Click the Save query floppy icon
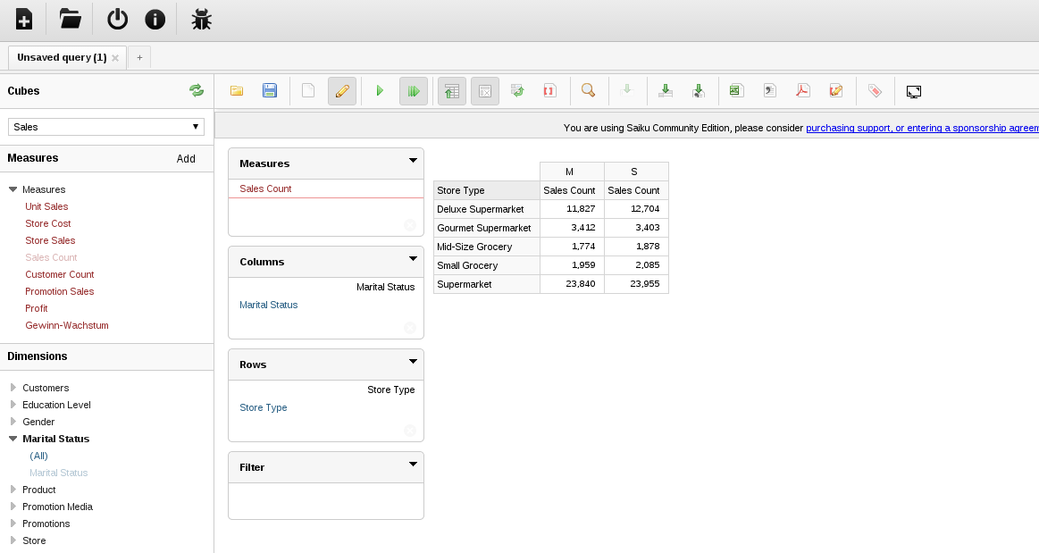 pos(270,91)
